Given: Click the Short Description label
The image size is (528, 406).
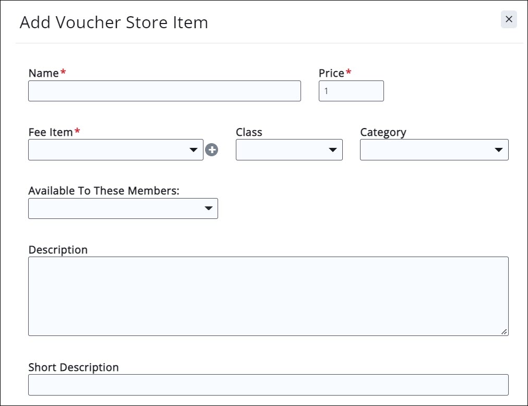Looking at the screenshot, I should pyautogui.click(x=74, y=367).
